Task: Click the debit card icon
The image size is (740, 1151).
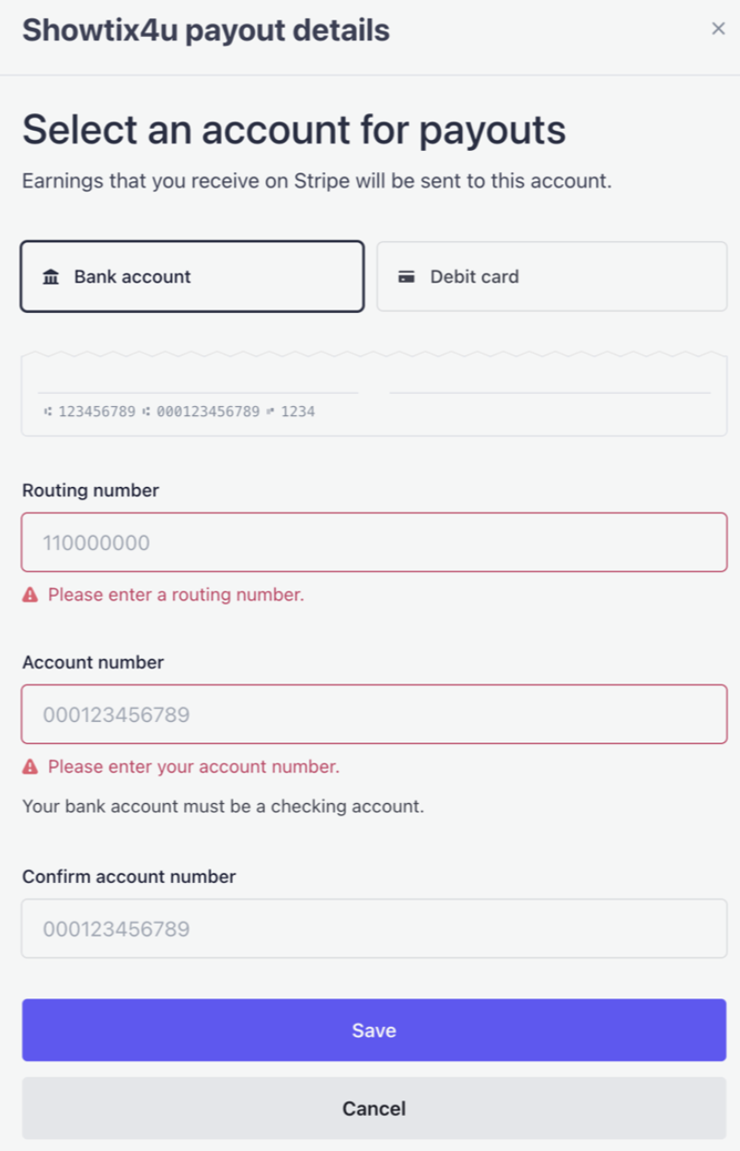Action: tap(406, 277)
